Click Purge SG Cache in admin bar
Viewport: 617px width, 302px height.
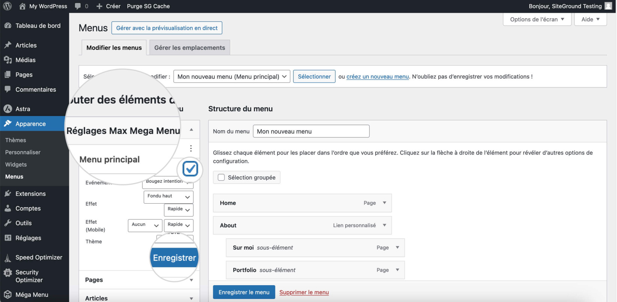(148, 6)
